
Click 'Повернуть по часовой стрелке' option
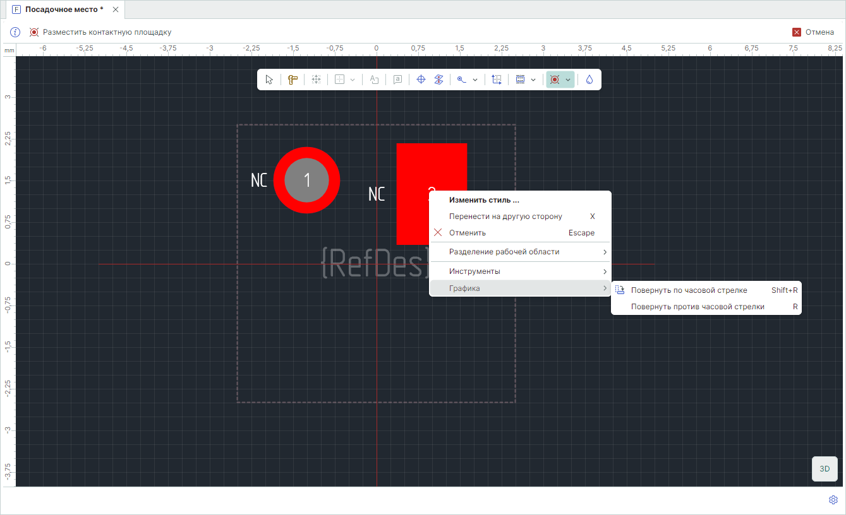point(689,290)
